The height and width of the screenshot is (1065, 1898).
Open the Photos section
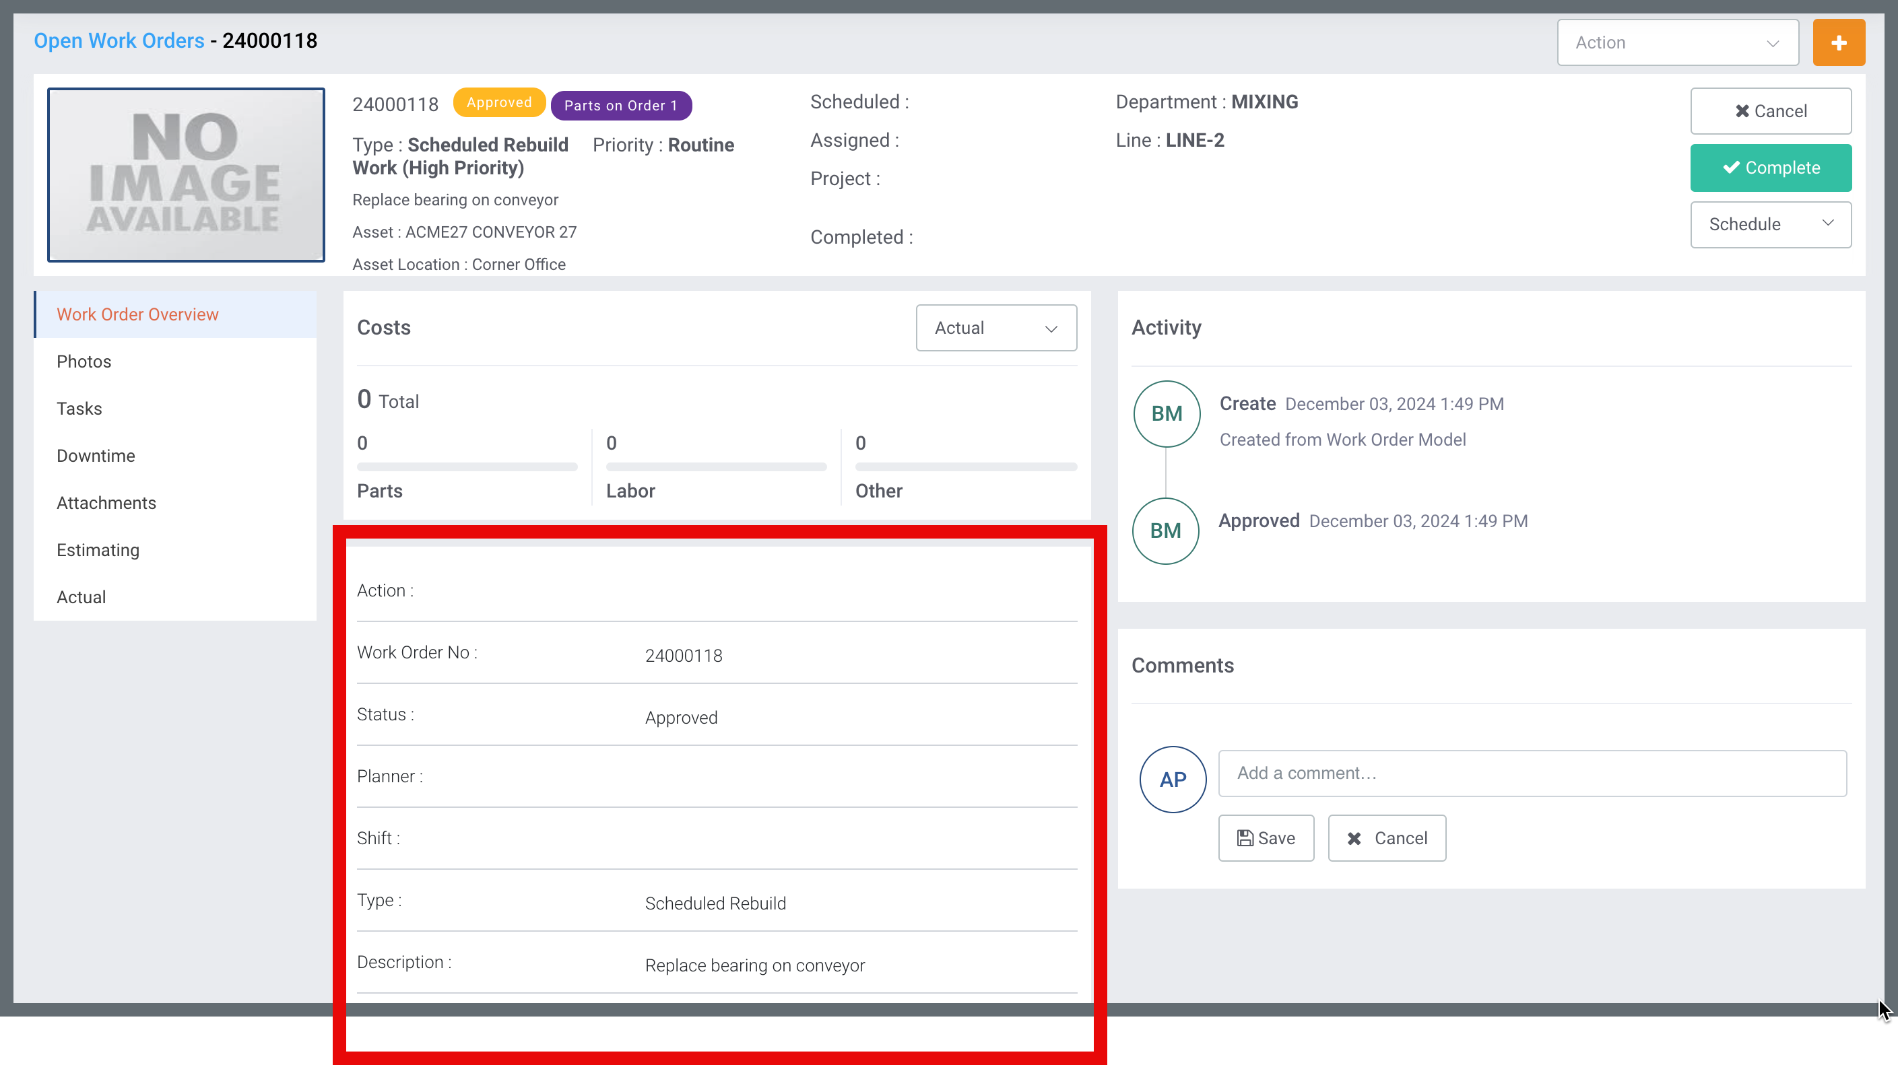click(84, 362)
